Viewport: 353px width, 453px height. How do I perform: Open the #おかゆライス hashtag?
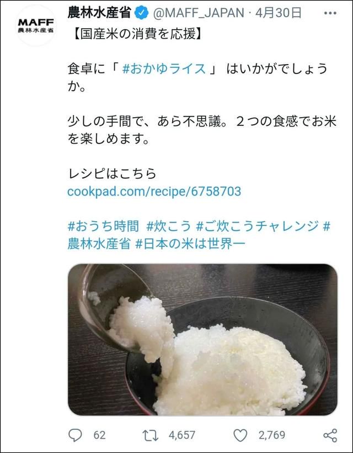click(164, 70)
